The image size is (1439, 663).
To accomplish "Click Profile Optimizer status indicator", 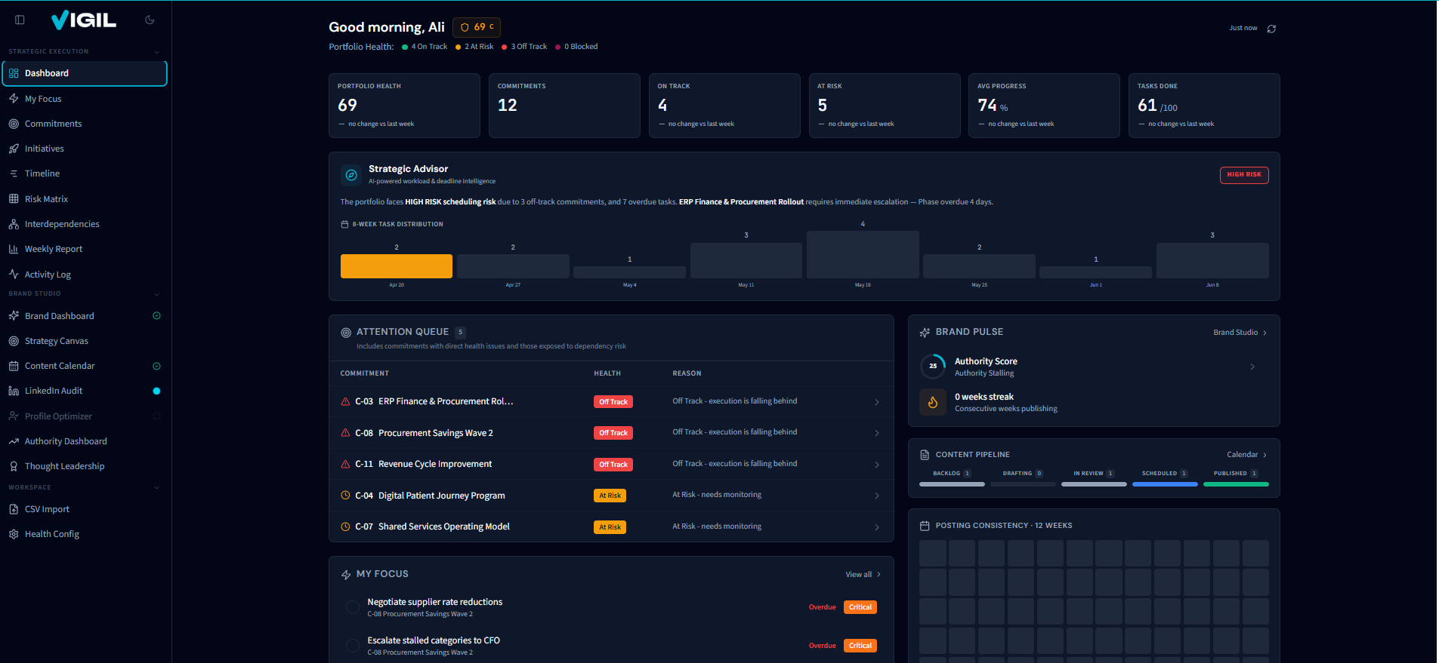I will (x=156, y=416).
